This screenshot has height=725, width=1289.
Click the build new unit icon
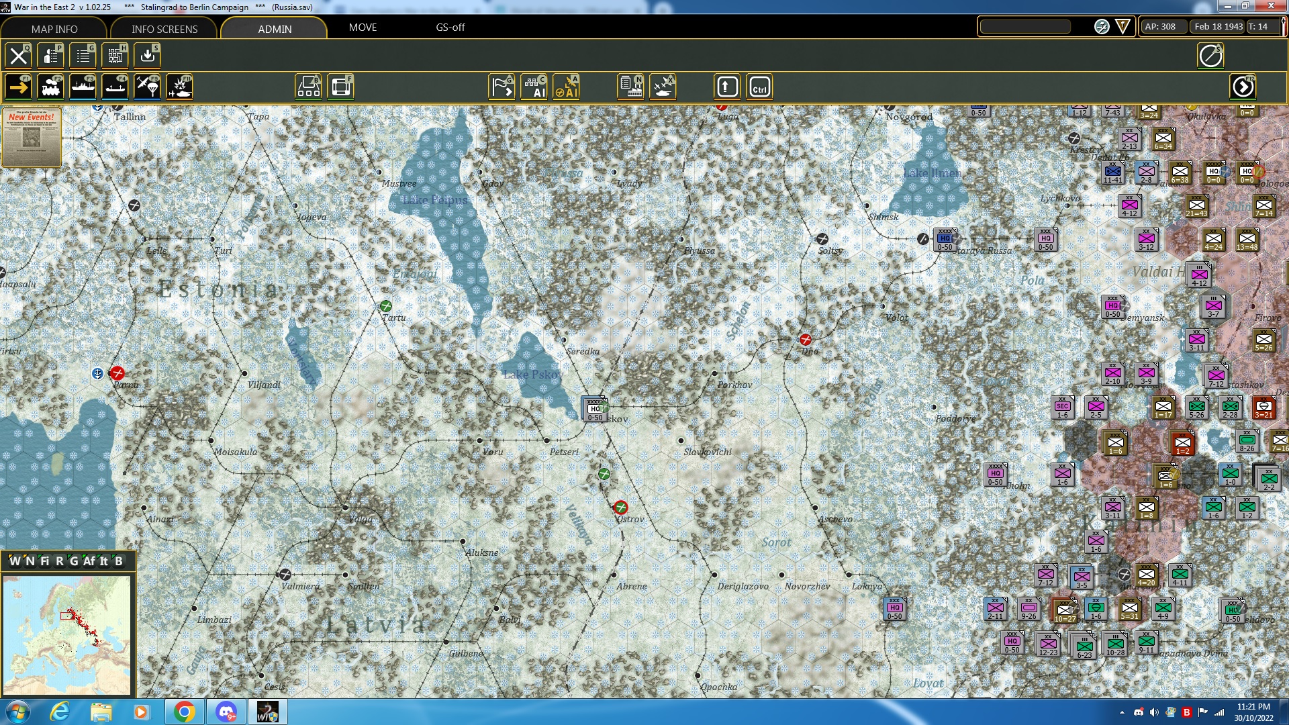pyautogui.click(x=309, y=87)
